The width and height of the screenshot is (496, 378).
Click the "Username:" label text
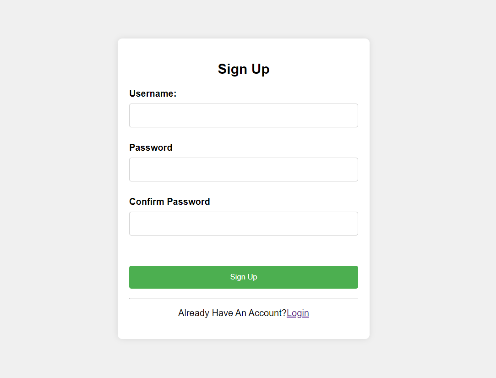click(153, 93)
